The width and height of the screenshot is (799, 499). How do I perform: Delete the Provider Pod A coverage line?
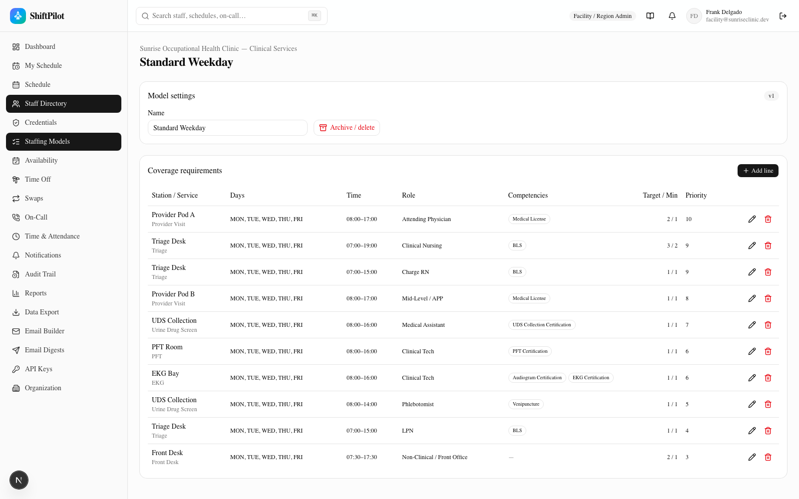pyautogui.click(x=768, y=219)
